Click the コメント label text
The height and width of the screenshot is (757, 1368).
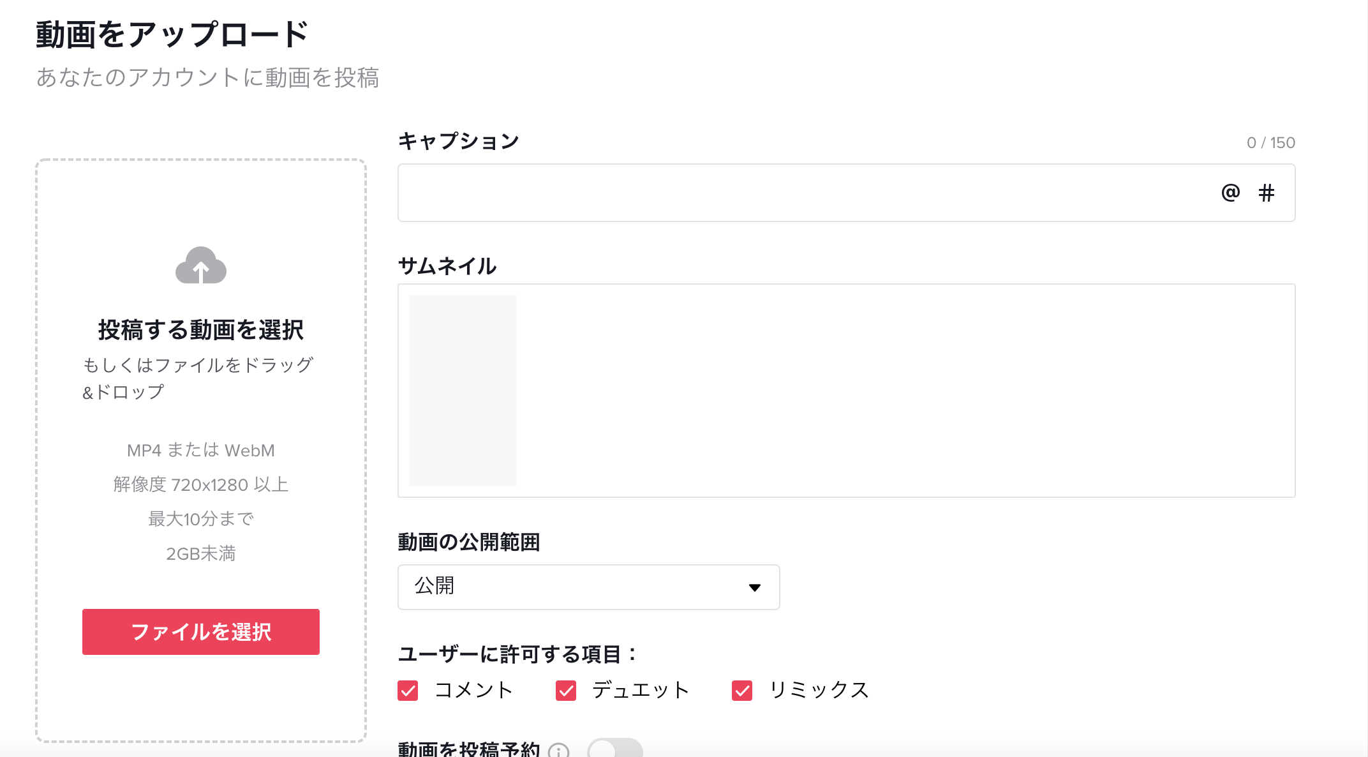point(474,690)
